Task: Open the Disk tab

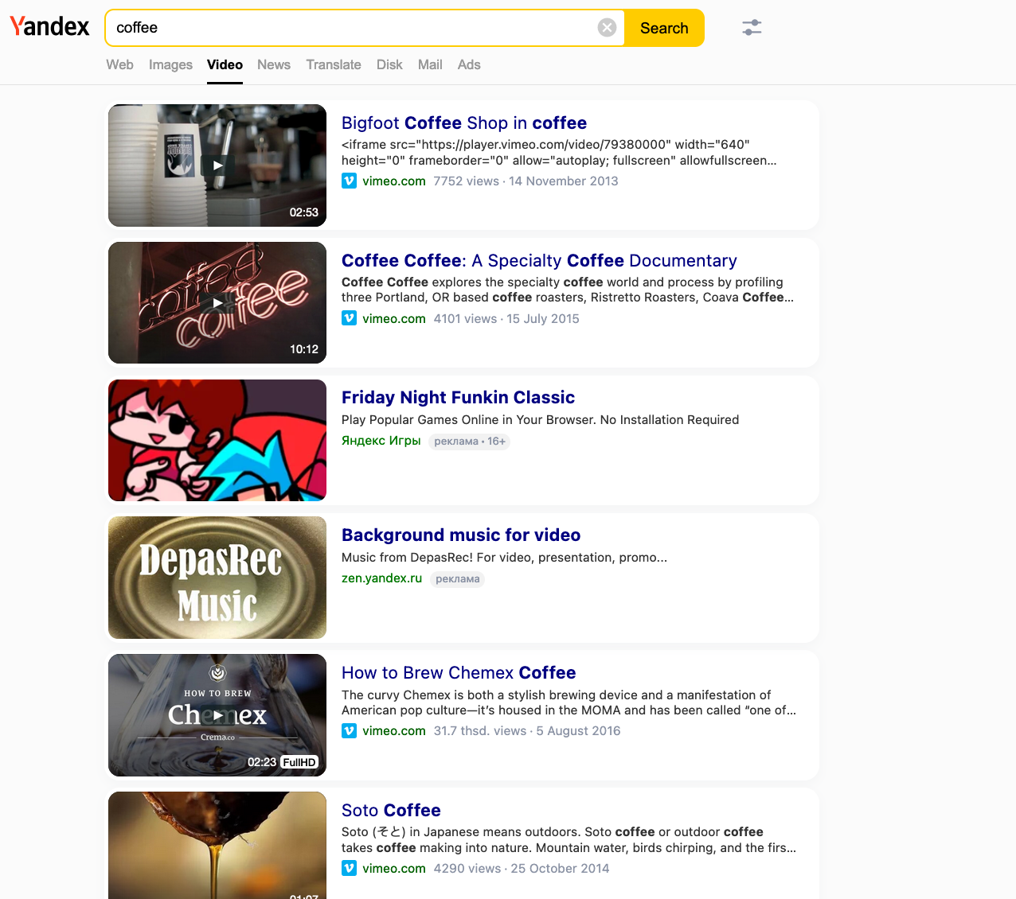Action: (x=389, y=64)
